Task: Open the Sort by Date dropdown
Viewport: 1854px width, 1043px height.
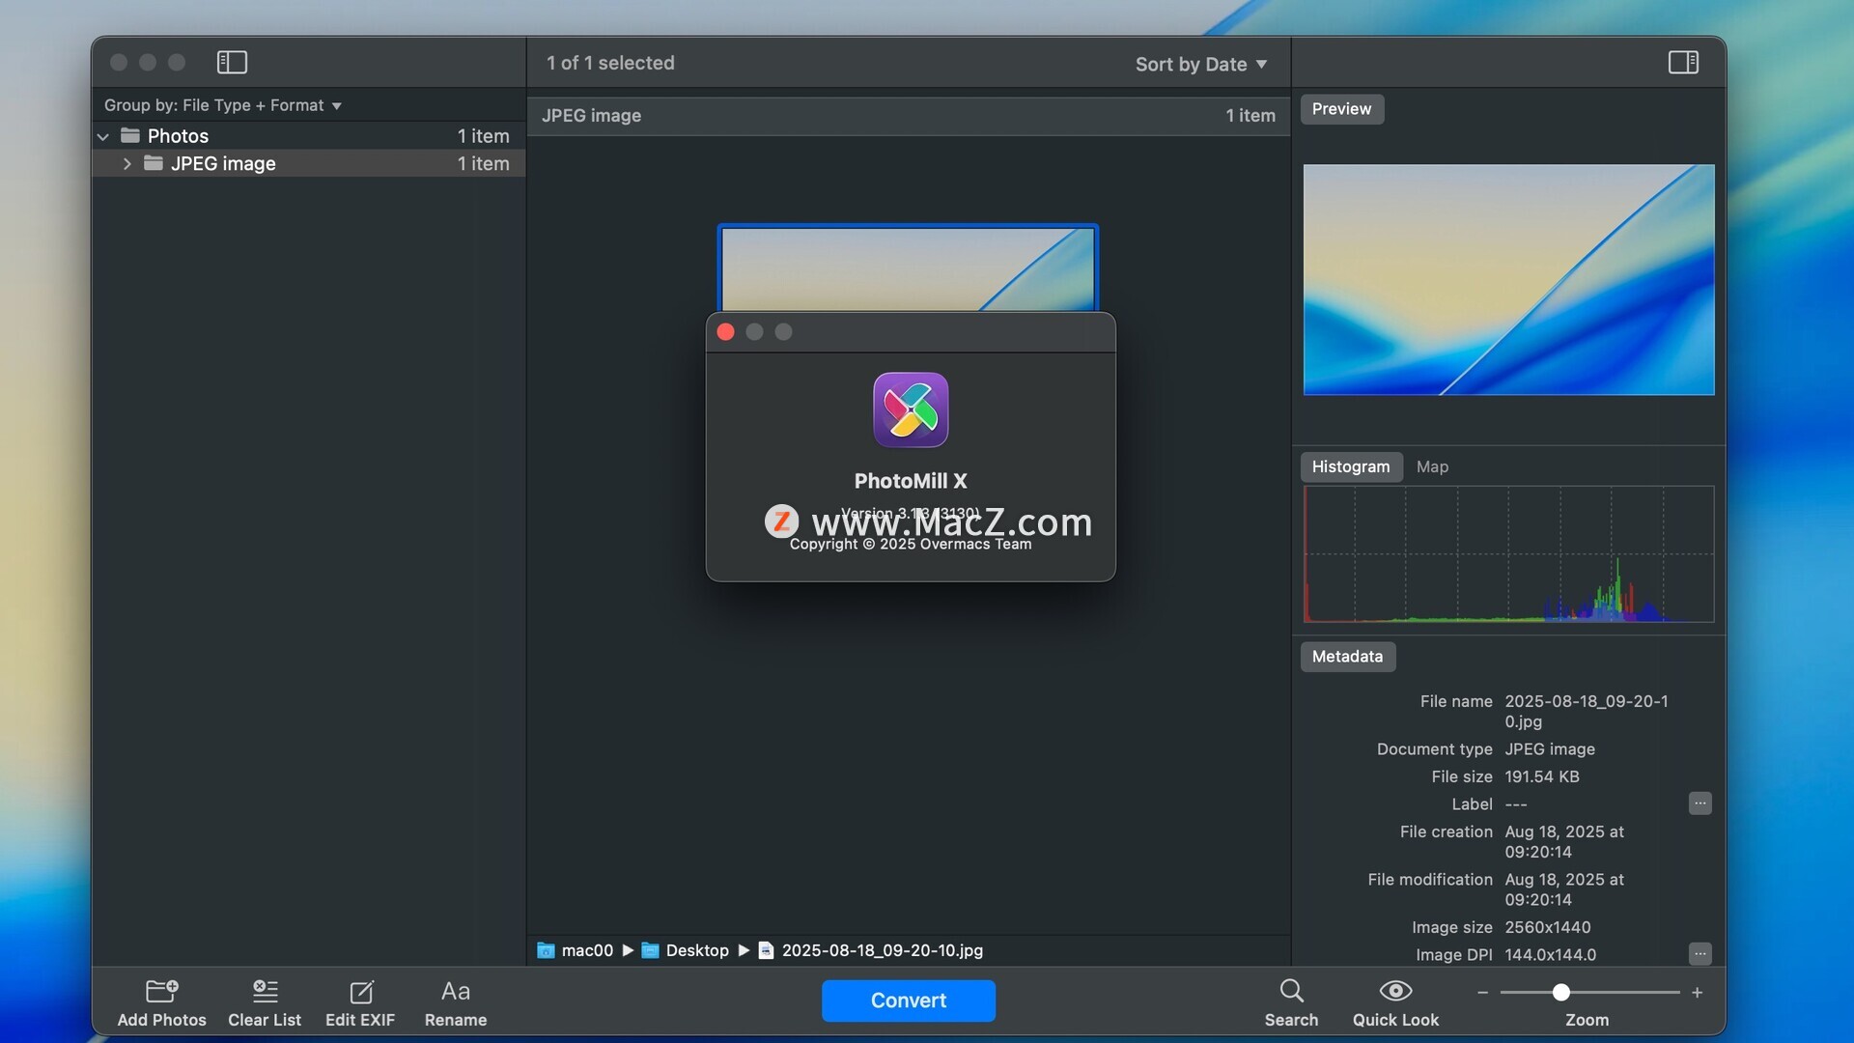Action: pyautogui.click(x=1200, y=65)
